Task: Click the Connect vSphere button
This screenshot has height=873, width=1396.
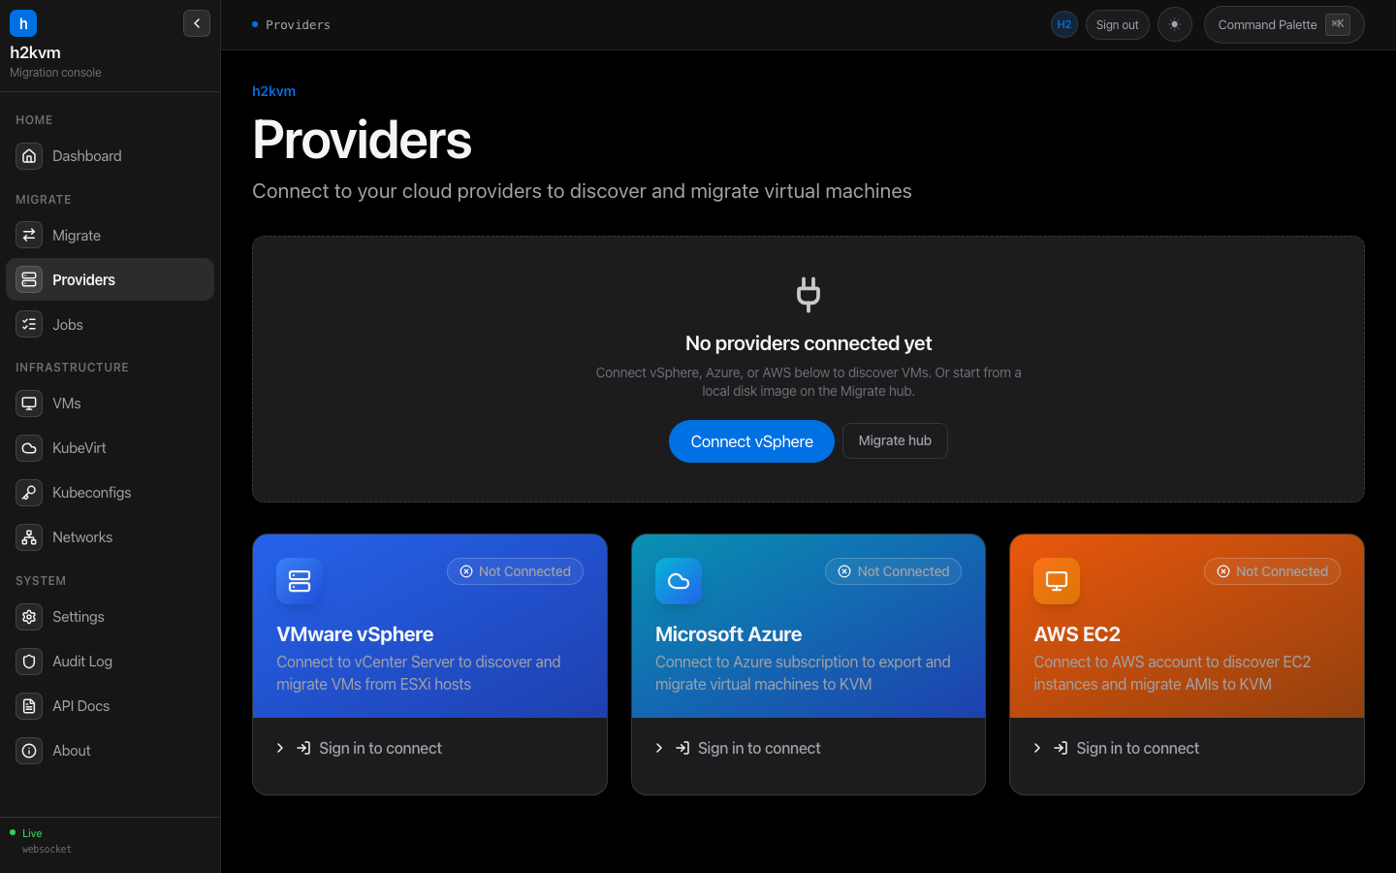Action: 751,441
